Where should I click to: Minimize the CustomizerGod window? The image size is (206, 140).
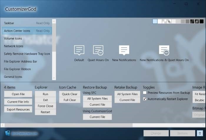pyautogui.click(x=175, y=4)
